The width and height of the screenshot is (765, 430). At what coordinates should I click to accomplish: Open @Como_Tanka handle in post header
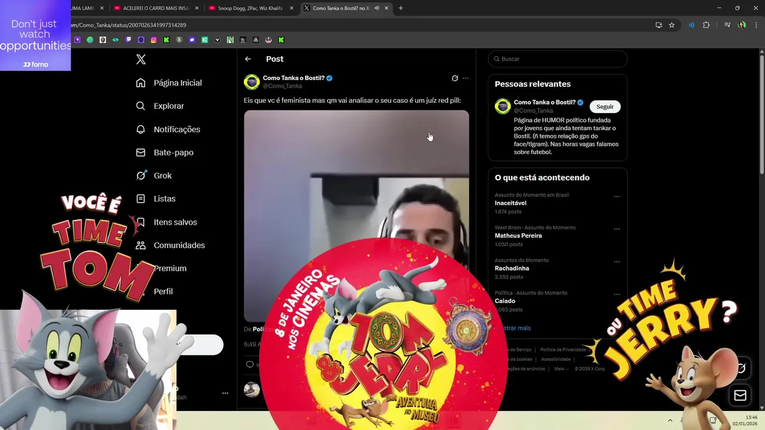[283, 86]
